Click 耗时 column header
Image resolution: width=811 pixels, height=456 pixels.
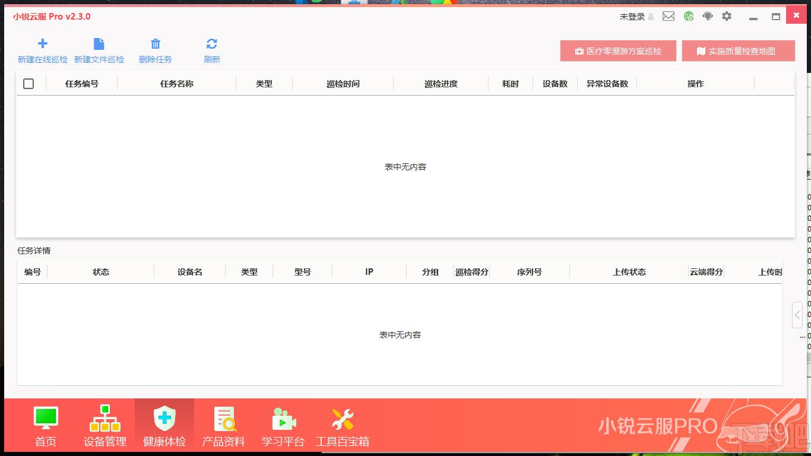(x=511, y=84)
